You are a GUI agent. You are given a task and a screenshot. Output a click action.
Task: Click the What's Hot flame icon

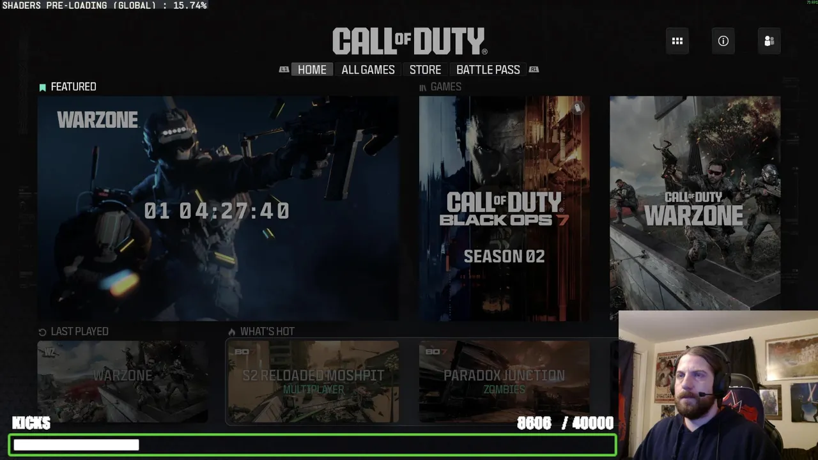[x=232, y=332]
